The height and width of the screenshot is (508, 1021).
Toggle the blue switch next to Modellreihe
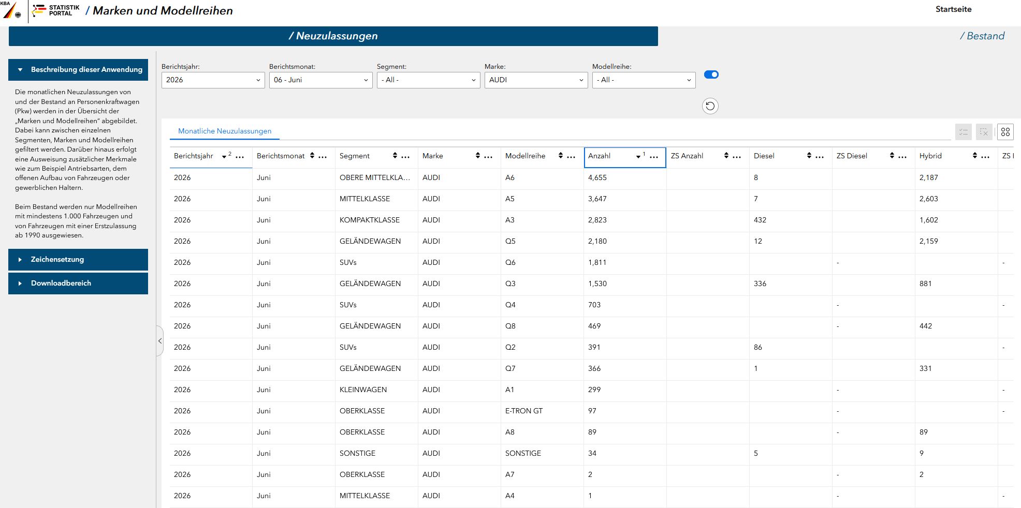[x=711, y=74]
